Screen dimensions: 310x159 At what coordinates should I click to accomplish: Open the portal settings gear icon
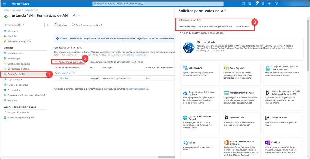point(263,4)
